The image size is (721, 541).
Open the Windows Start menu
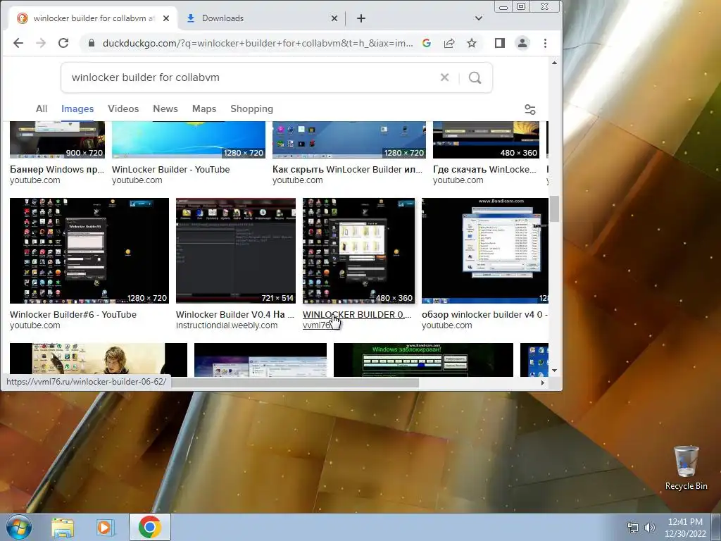[x=19, y=527]
